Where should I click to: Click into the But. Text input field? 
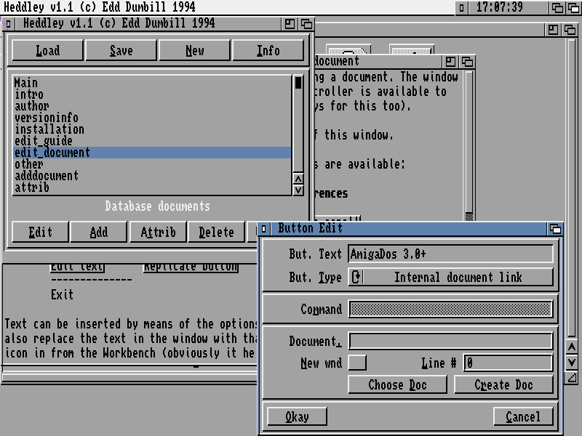click(x=451, y=254)
